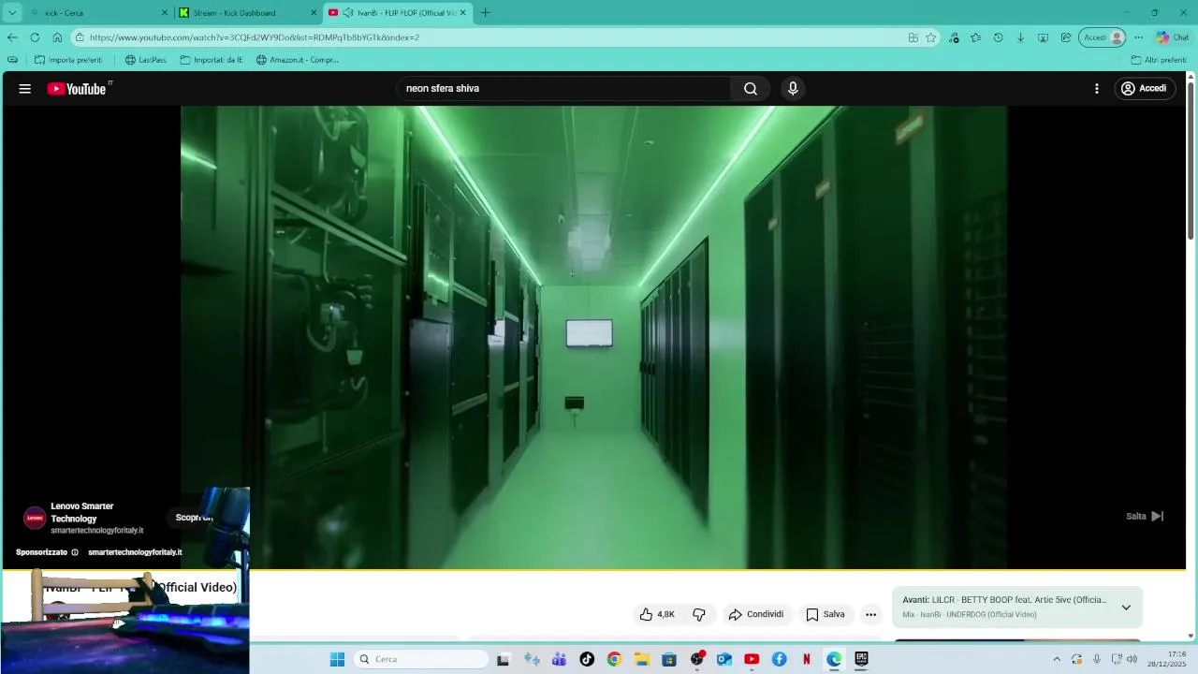This screenshot has height=674, width=1198.
Task: Save the video with Salva button
Action: tap(825, 615)
